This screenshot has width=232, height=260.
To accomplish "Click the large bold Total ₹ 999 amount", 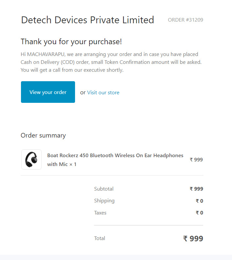I will coord(193,239).
